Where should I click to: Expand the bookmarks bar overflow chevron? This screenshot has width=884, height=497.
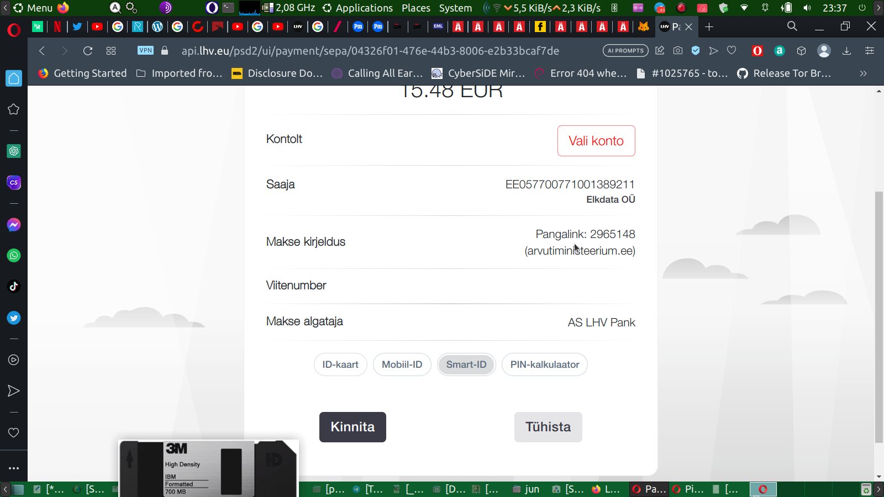coord(864,73)
